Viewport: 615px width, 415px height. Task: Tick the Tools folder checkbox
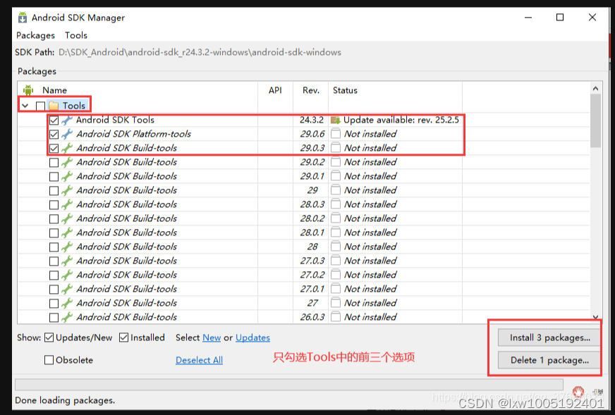pyautogui.click(x=40, y=106)
